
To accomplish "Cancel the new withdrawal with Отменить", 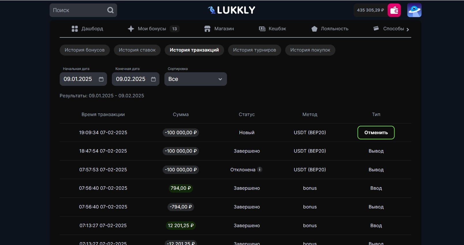I will click(376, 133).
